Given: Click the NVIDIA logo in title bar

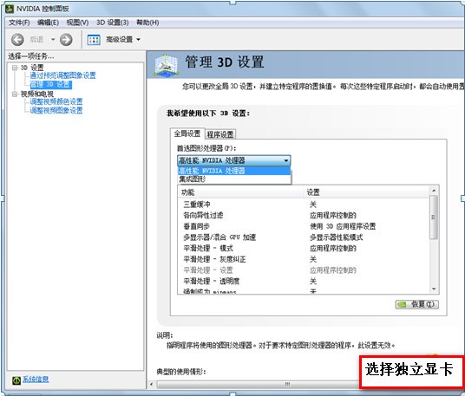Looking at the screenshot, I should tap(10, 9).
